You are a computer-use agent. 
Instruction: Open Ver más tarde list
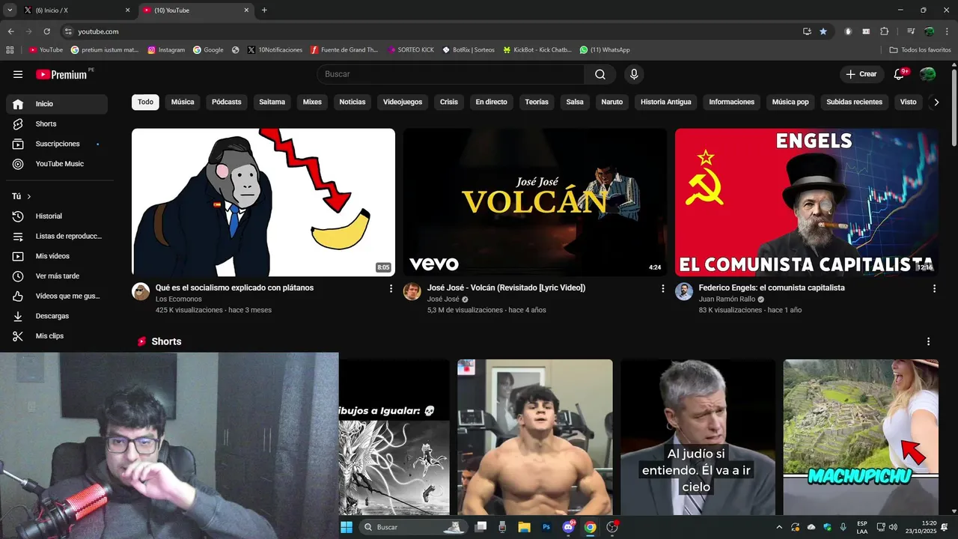[x=57, y=276]
